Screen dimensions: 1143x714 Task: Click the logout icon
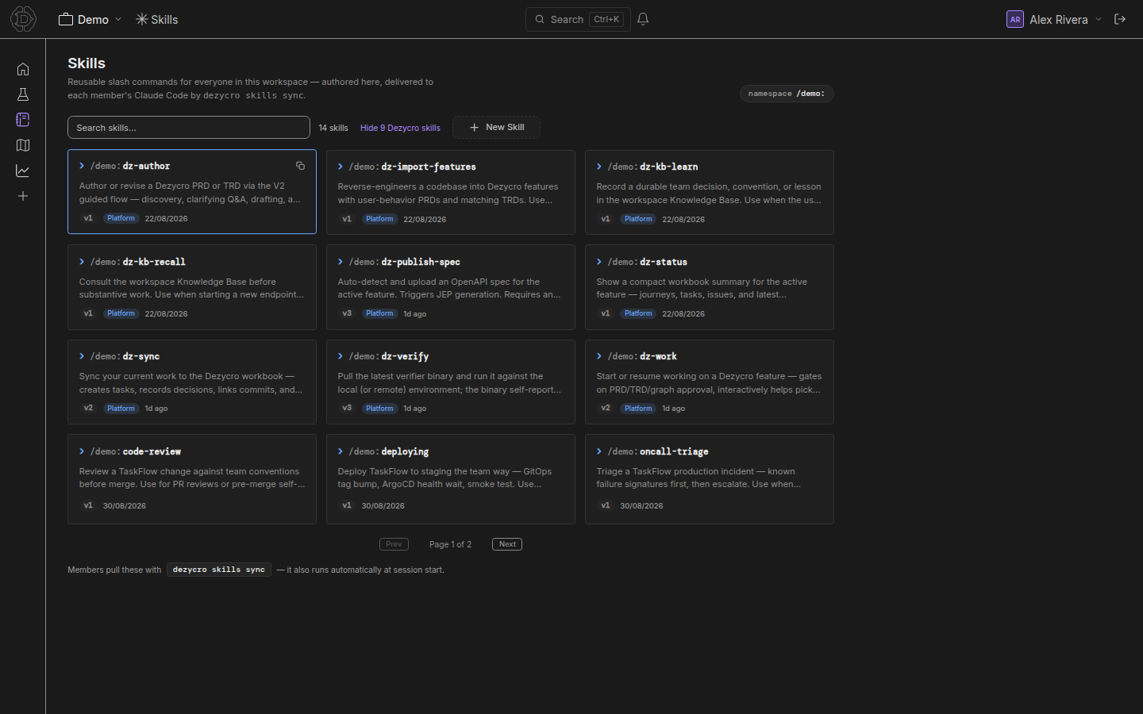(x=1120, y=19)
